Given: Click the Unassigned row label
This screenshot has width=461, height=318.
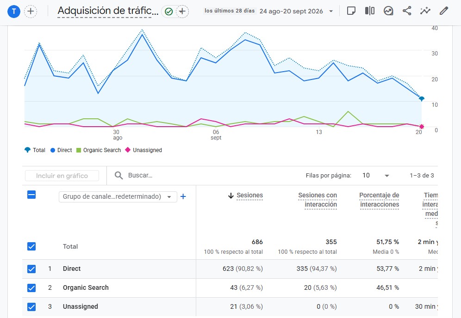Looking at the screenshot, I should (80, 306).
